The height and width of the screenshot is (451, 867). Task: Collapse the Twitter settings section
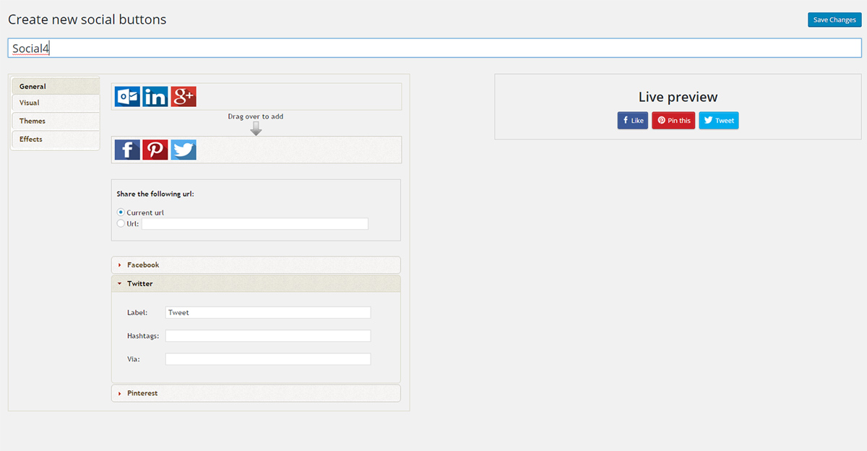[256, 284]
